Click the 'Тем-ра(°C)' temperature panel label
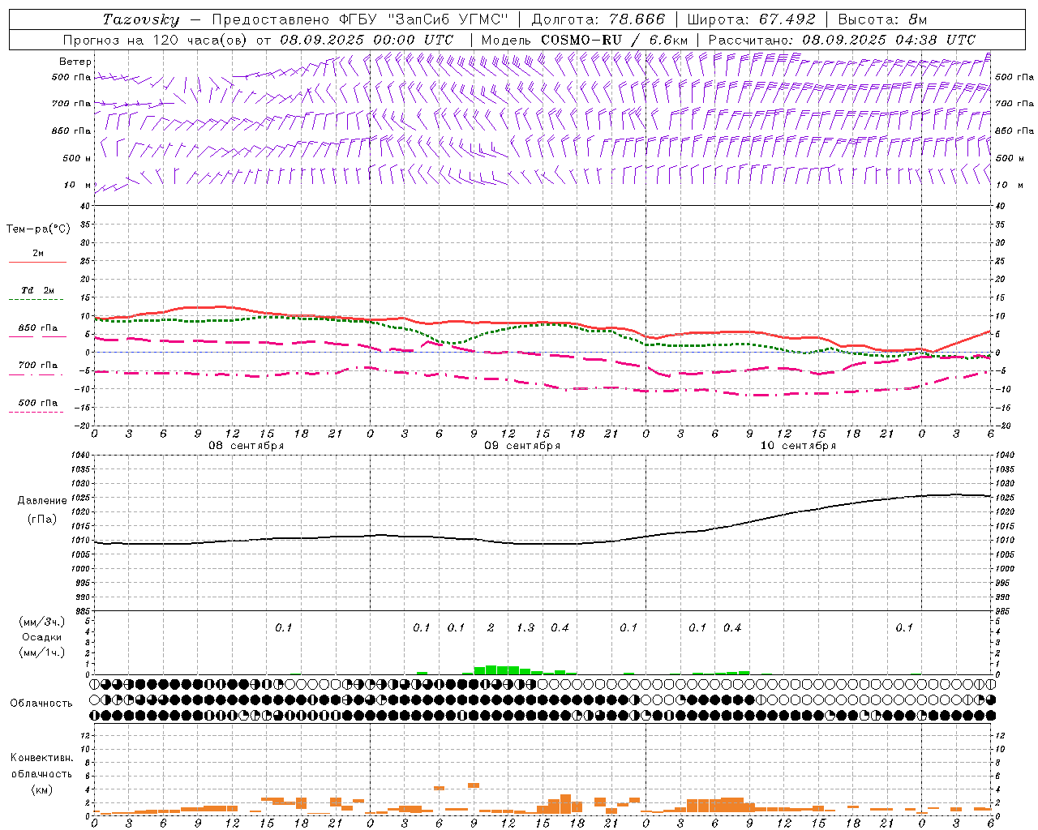The image size is (1038, 830). 38,229
